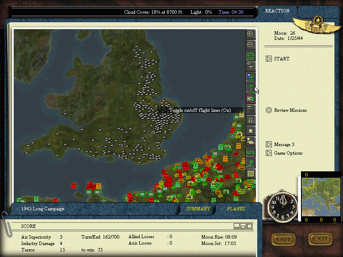This screenshot has height=257, width=343.
Task: Switch to the SUMMARY tab
Action: click(x=198, y=209)
